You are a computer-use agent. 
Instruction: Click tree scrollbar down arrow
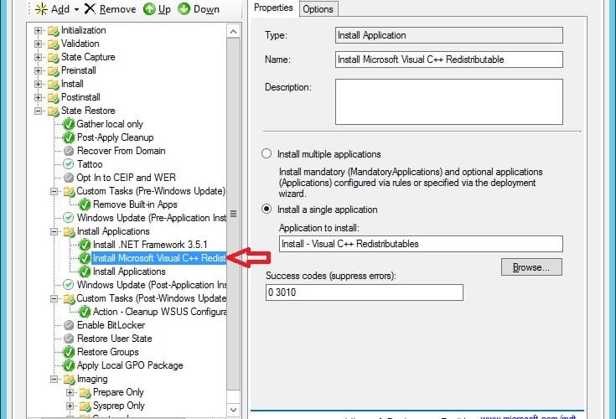pyautogui.click(x=233, y=410)
